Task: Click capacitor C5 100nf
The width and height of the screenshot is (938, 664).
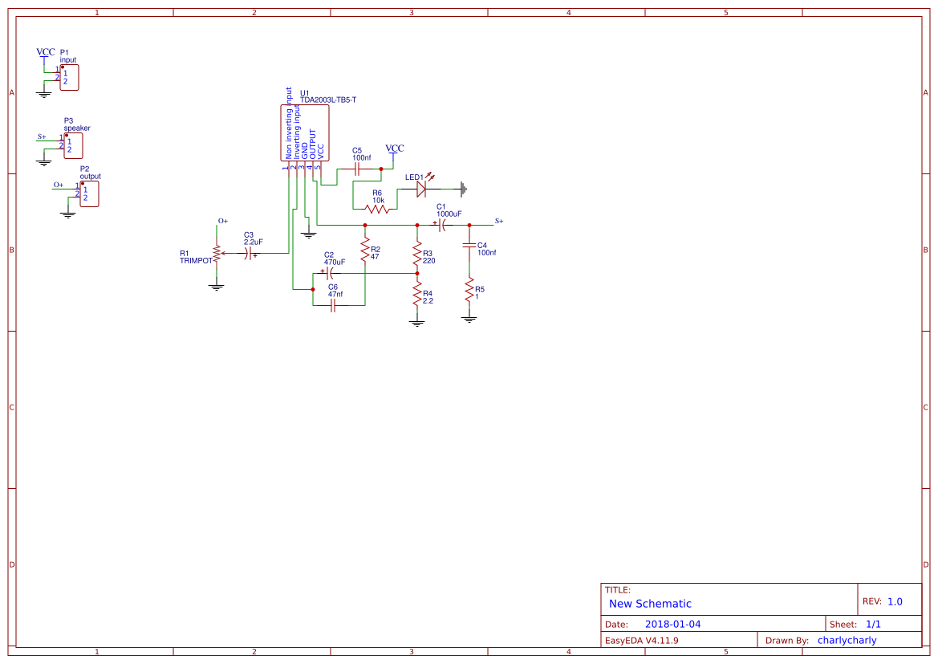Action: [358, 170]
